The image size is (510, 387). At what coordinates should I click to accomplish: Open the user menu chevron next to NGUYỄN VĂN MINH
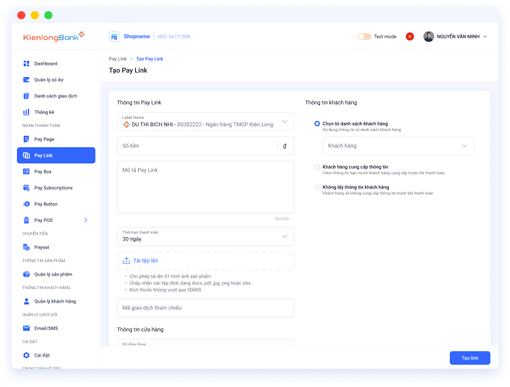[485, 36]
